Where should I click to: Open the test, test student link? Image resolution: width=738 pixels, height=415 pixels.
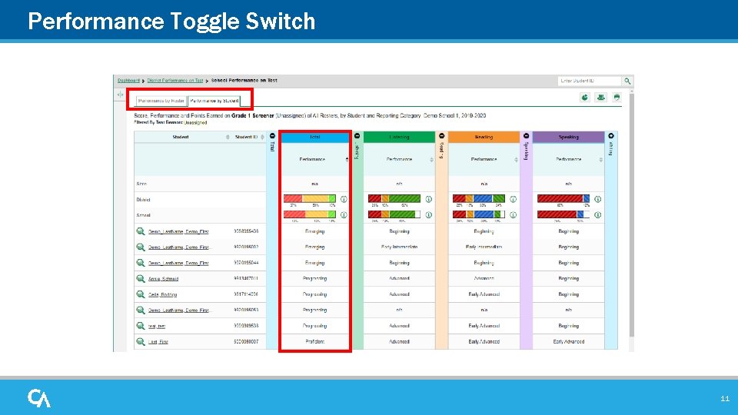(x=157, y=326)
